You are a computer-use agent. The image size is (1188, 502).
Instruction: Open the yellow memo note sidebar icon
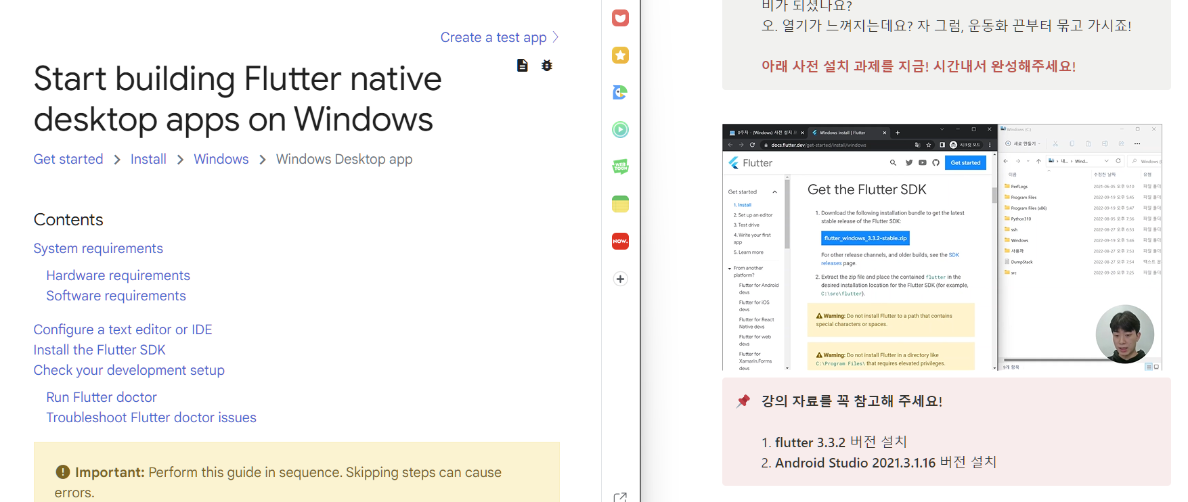[x=620, y=204]
